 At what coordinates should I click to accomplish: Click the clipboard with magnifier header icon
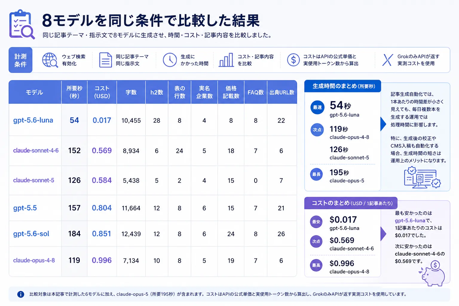(22, 25)
